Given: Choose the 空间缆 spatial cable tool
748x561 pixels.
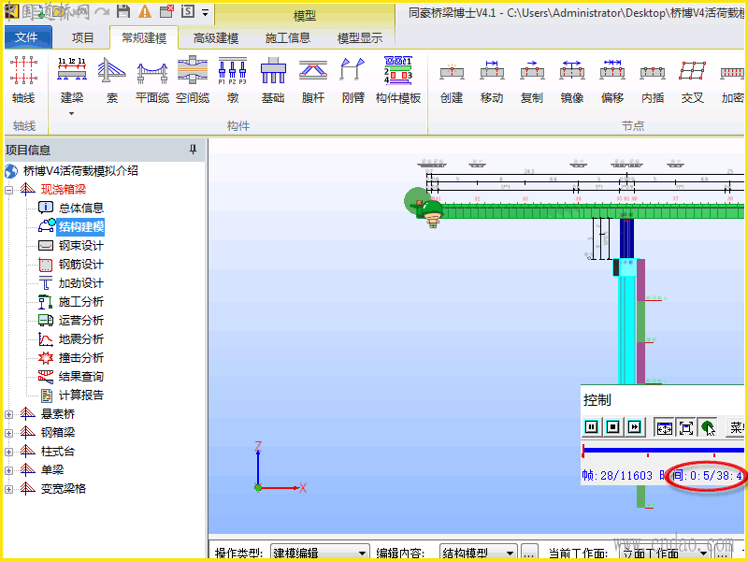Looking at the screenshot, I should pos(193,79).
